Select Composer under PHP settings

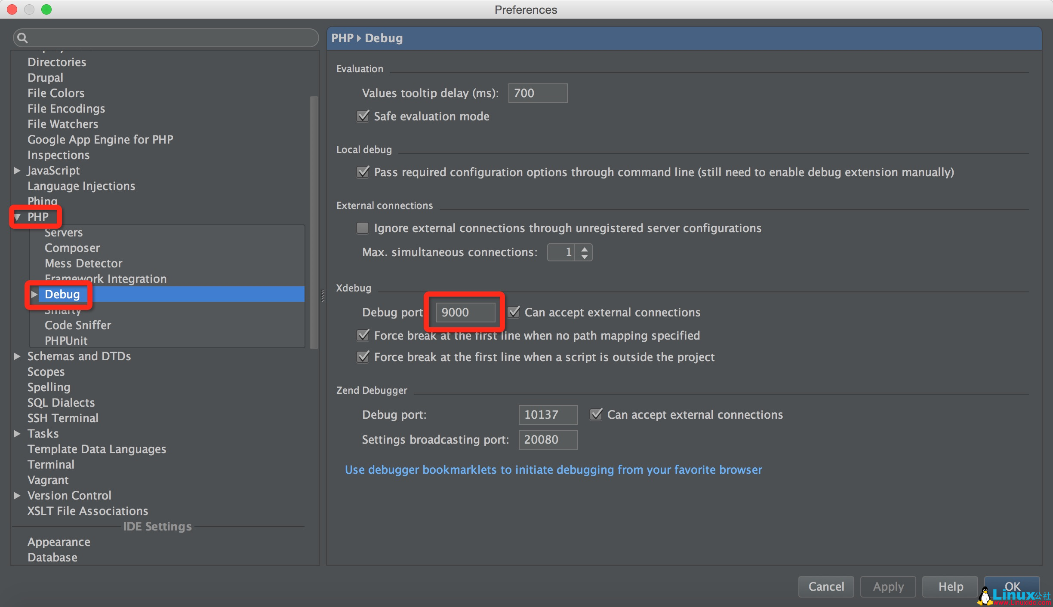72,248
